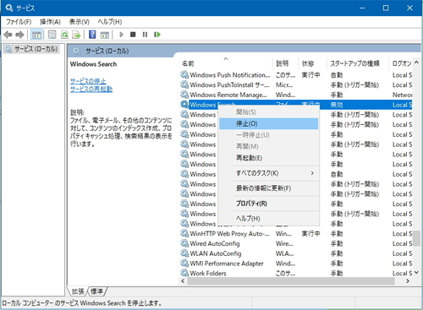Toggle the console tree show/hide icon

[36, 35]
